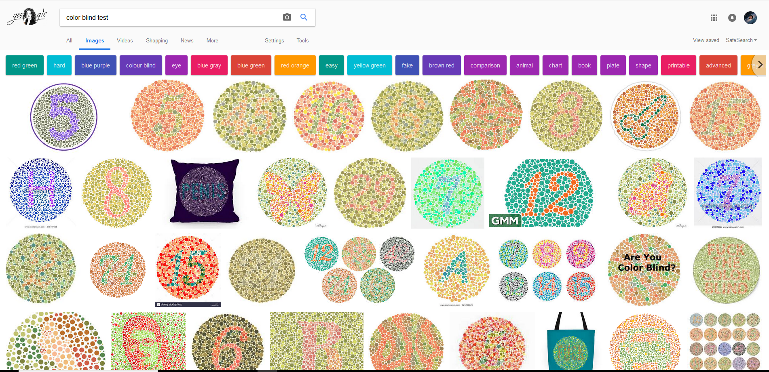Switch to the Shopping tab

(x=156, y=40)
